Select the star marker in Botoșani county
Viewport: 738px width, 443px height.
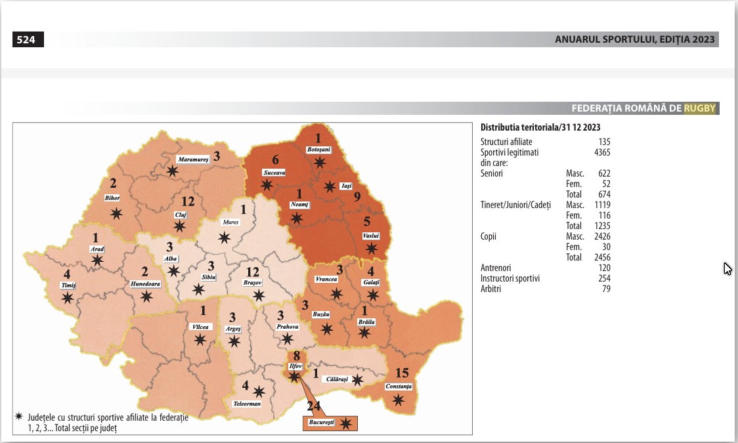[319, 162]
